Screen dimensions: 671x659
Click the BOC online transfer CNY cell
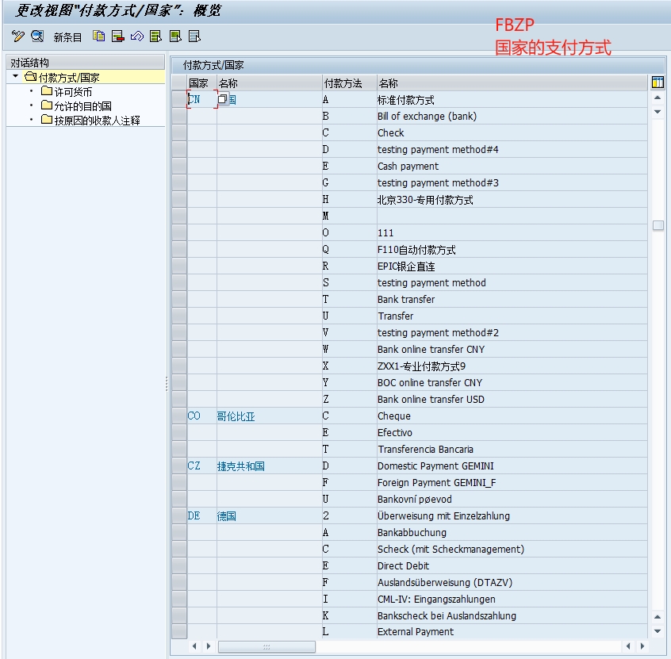[512, 382]
